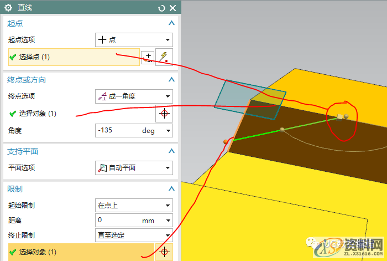Viewport: 387px width, 261px height.
Task: Open the 起点选项 dropdown
Action: click(x=134, y=40)
